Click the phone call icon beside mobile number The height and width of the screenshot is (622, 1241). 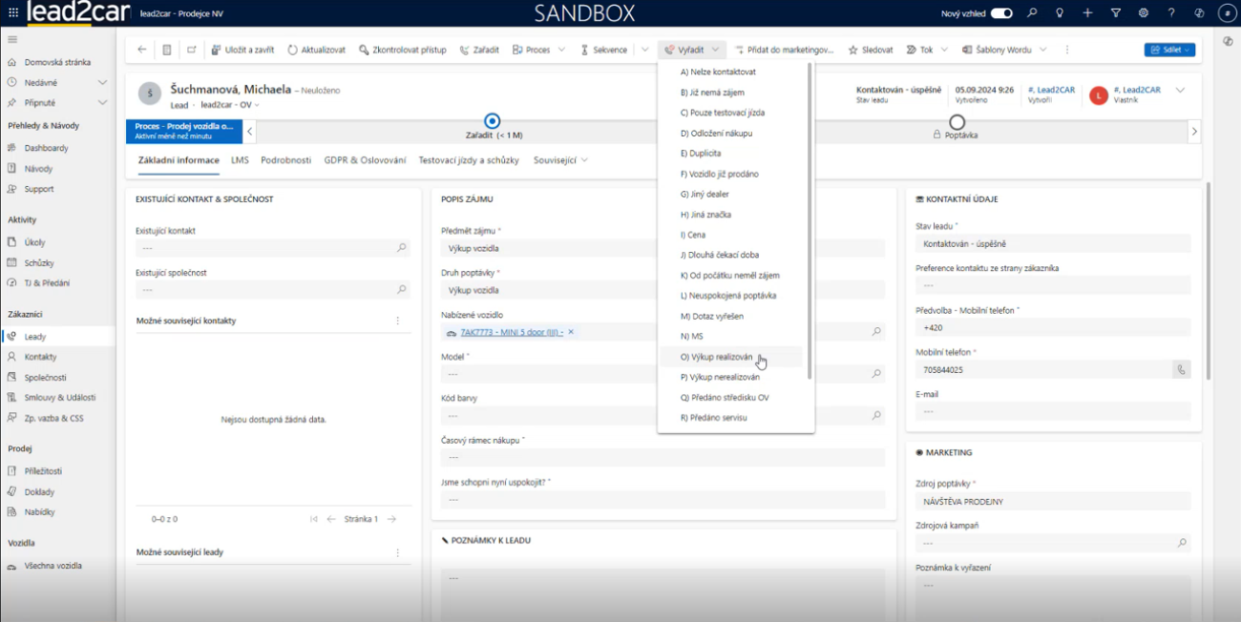1182,369
